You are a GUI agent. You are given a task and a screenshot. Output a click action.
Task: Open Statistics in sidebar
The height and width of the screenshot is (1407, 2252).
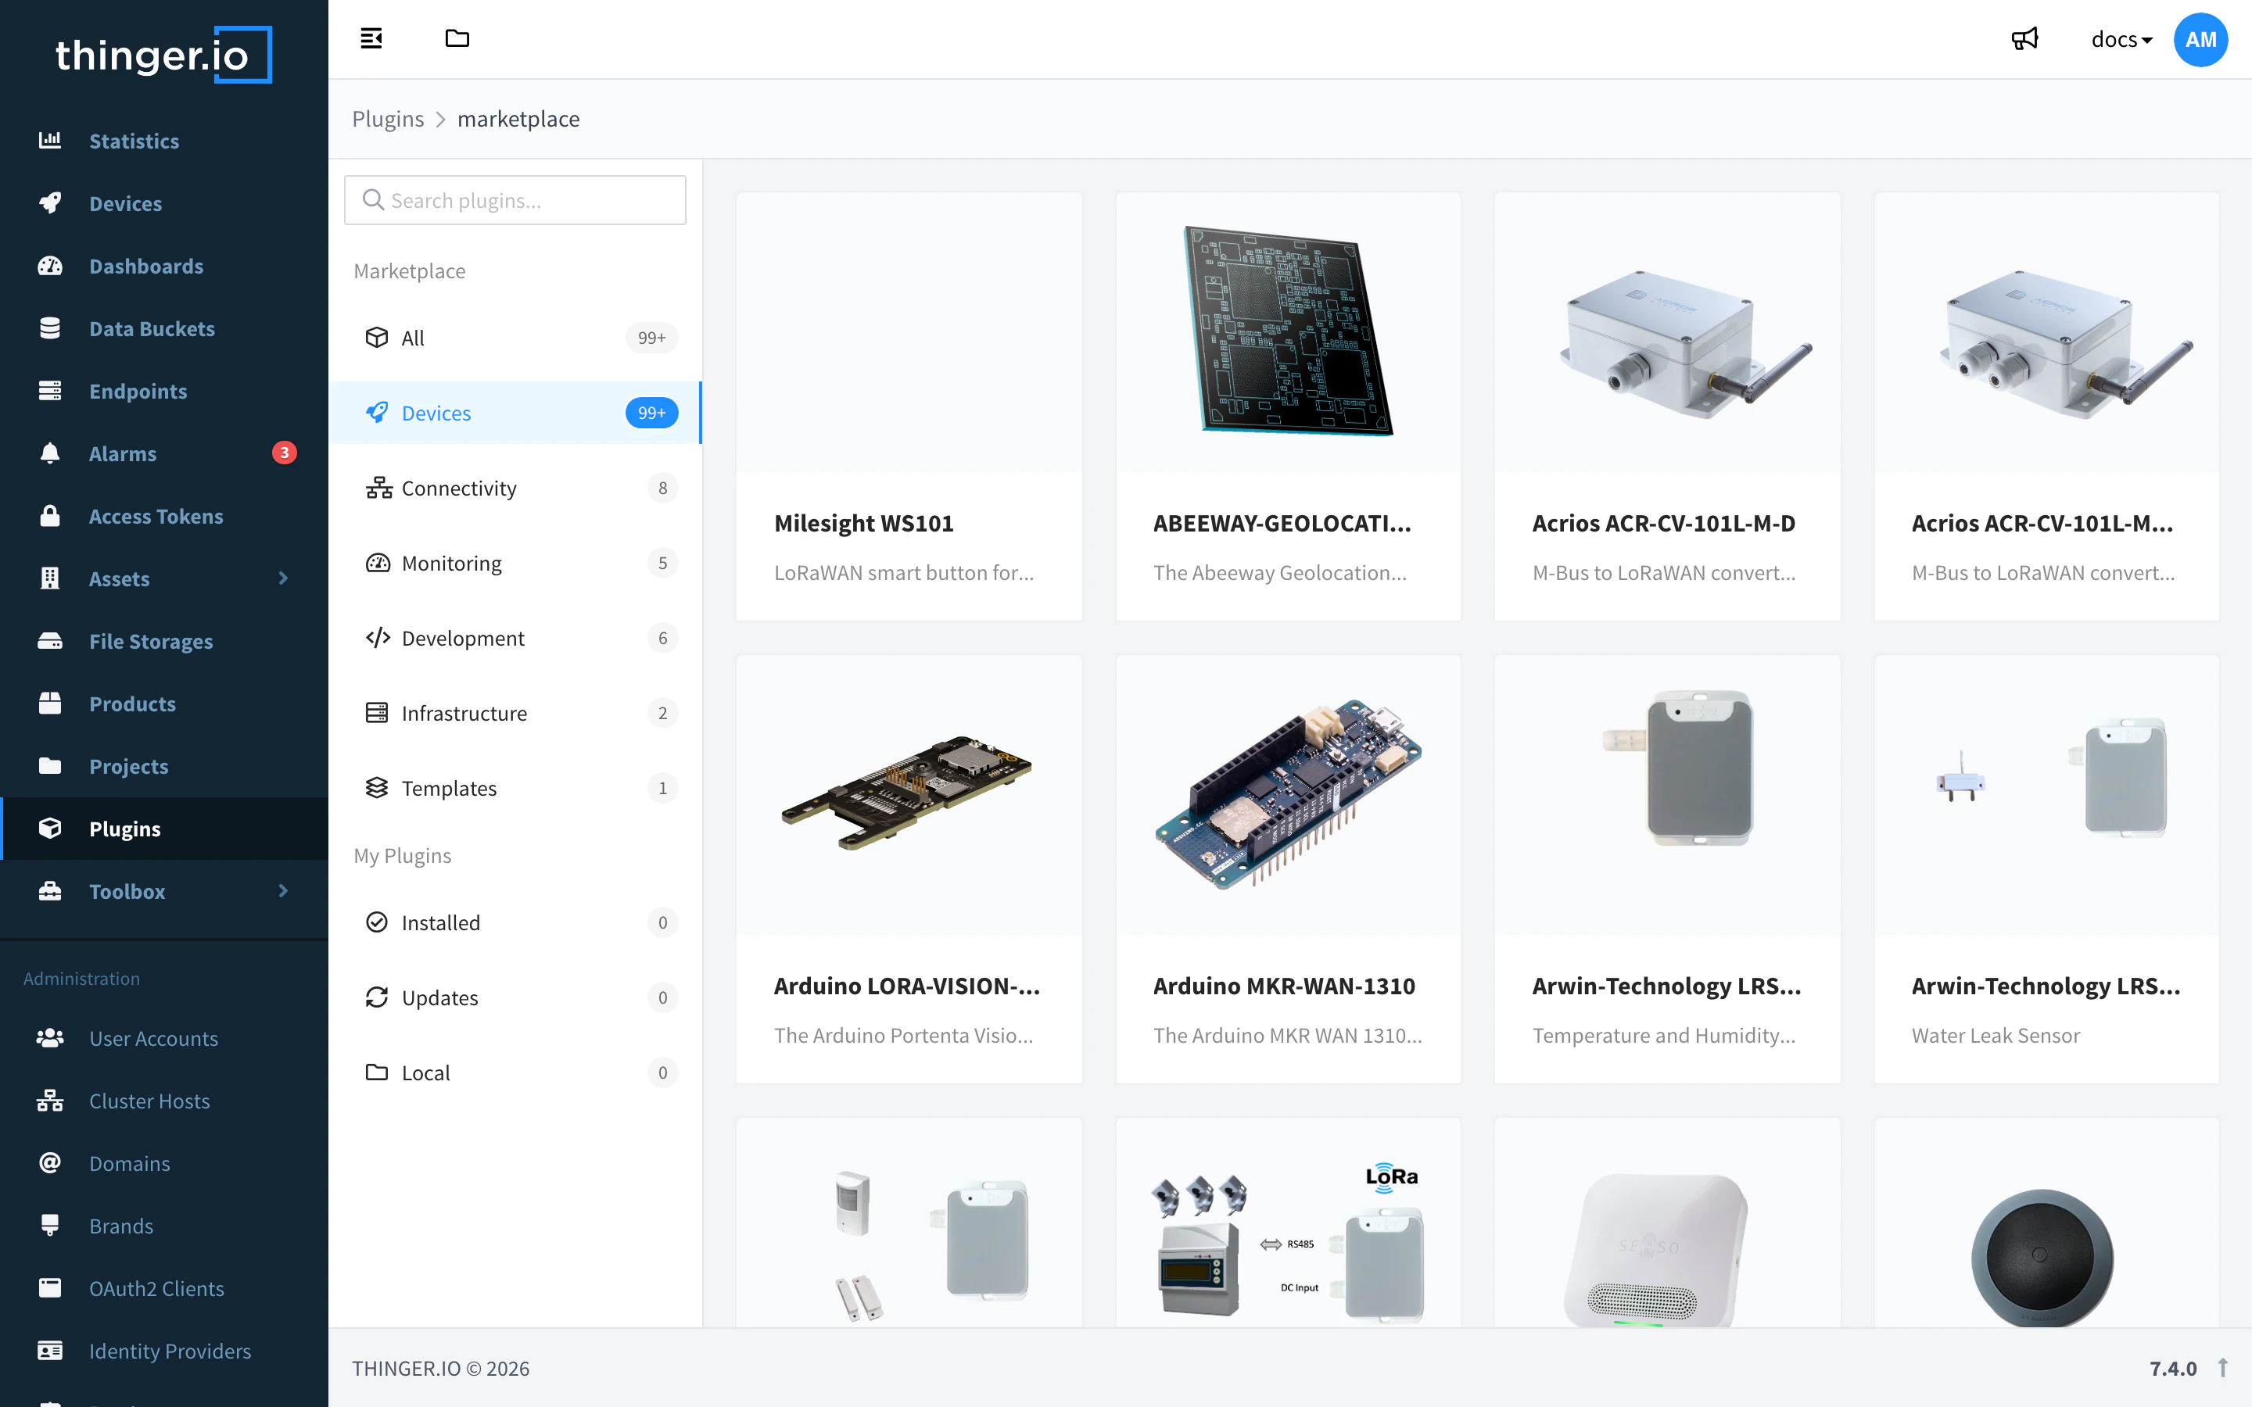pos(163,141)
